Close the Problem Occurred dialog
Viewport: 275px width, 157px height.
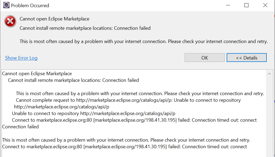pyautogui.click(x=265, y=5)
